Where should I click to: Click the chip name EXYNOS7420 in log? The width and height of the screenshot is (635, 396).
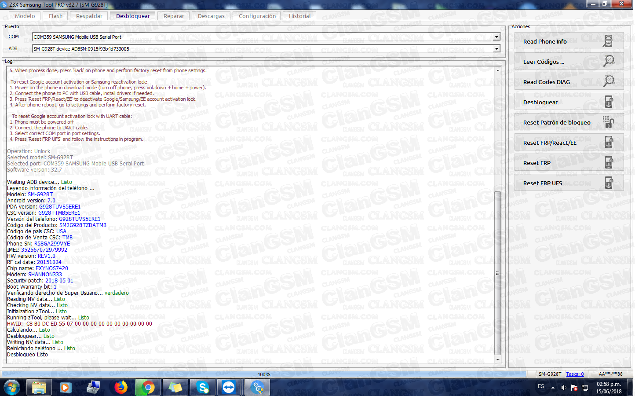pos(52,268)
